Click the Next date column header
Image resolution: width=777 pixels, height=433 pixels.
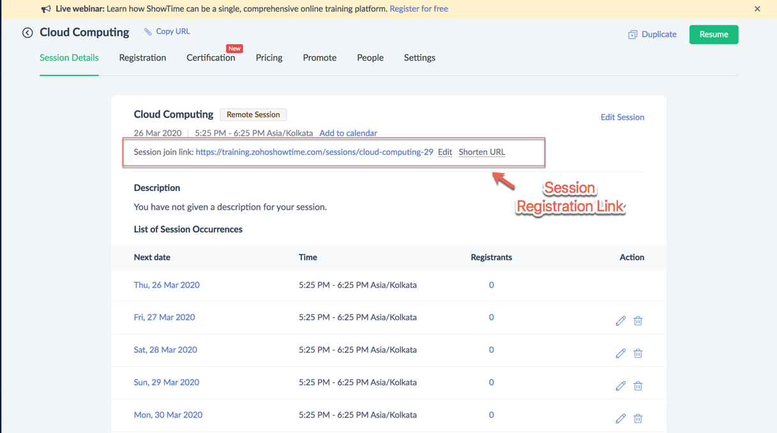152,257
